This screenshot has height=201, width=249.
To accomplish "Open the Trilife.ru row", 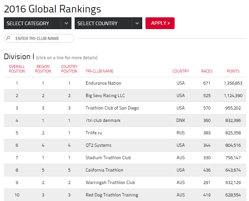I will [125, 133].
